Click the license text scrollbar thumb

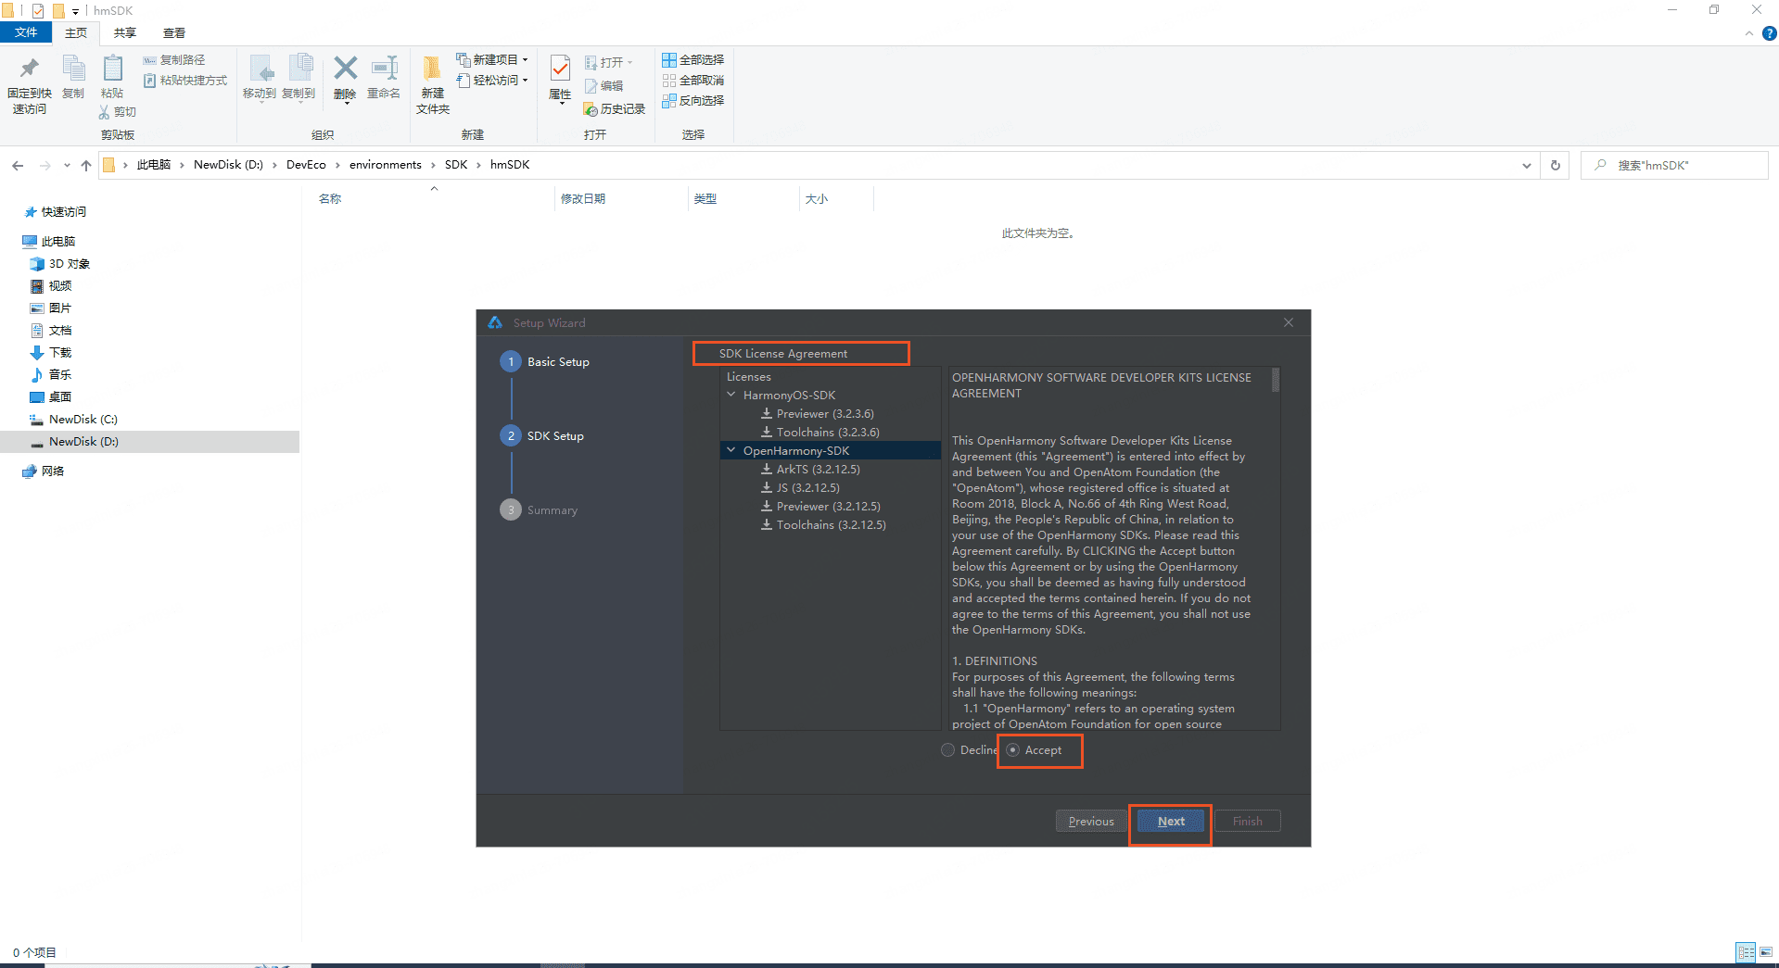pyautogui.click(x=1276, y=380)
